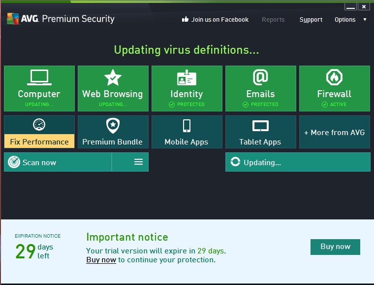This screenshot has width=374, height=285.
Task: Click the green Buy now button
Action: 335,247
